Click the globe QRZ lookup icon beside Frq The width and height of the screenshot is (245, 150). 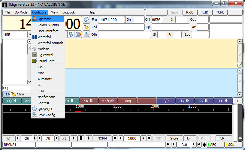86,19
